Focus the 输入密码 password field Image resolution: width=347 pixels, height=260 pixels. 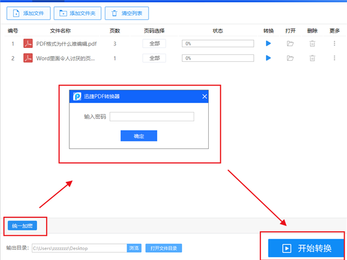[x=152, y=117]
